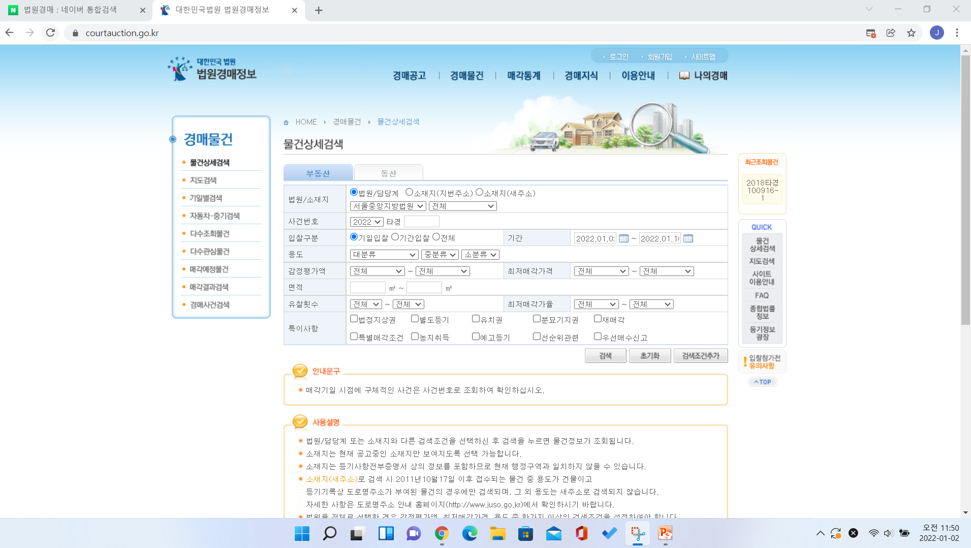This screenshot has width=971, height=548.
Task: Open Snipping Tool in taskbar
Action: [637, 533]
